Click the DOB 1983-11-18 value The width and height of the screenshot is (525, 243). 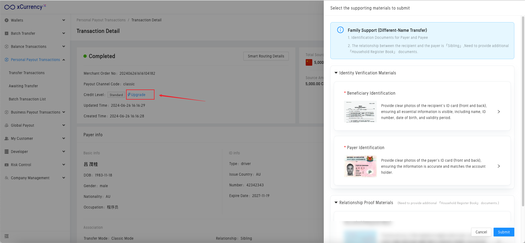click(103, 175)
